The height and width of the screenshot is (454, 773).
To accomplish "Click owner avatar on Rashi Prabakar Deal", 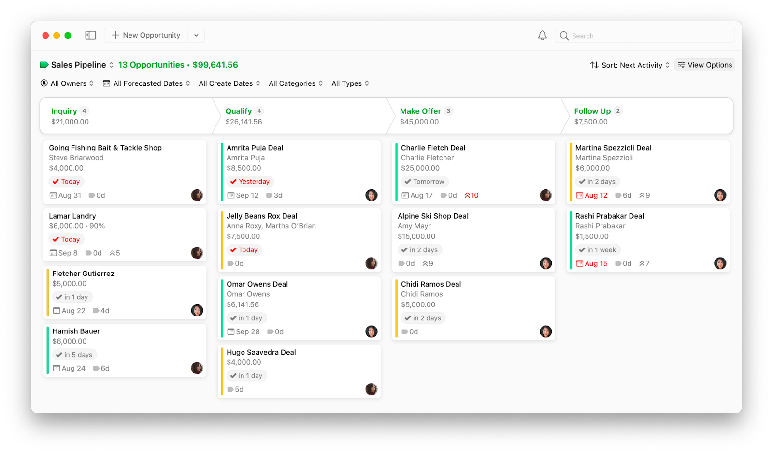I will (720, 263).
